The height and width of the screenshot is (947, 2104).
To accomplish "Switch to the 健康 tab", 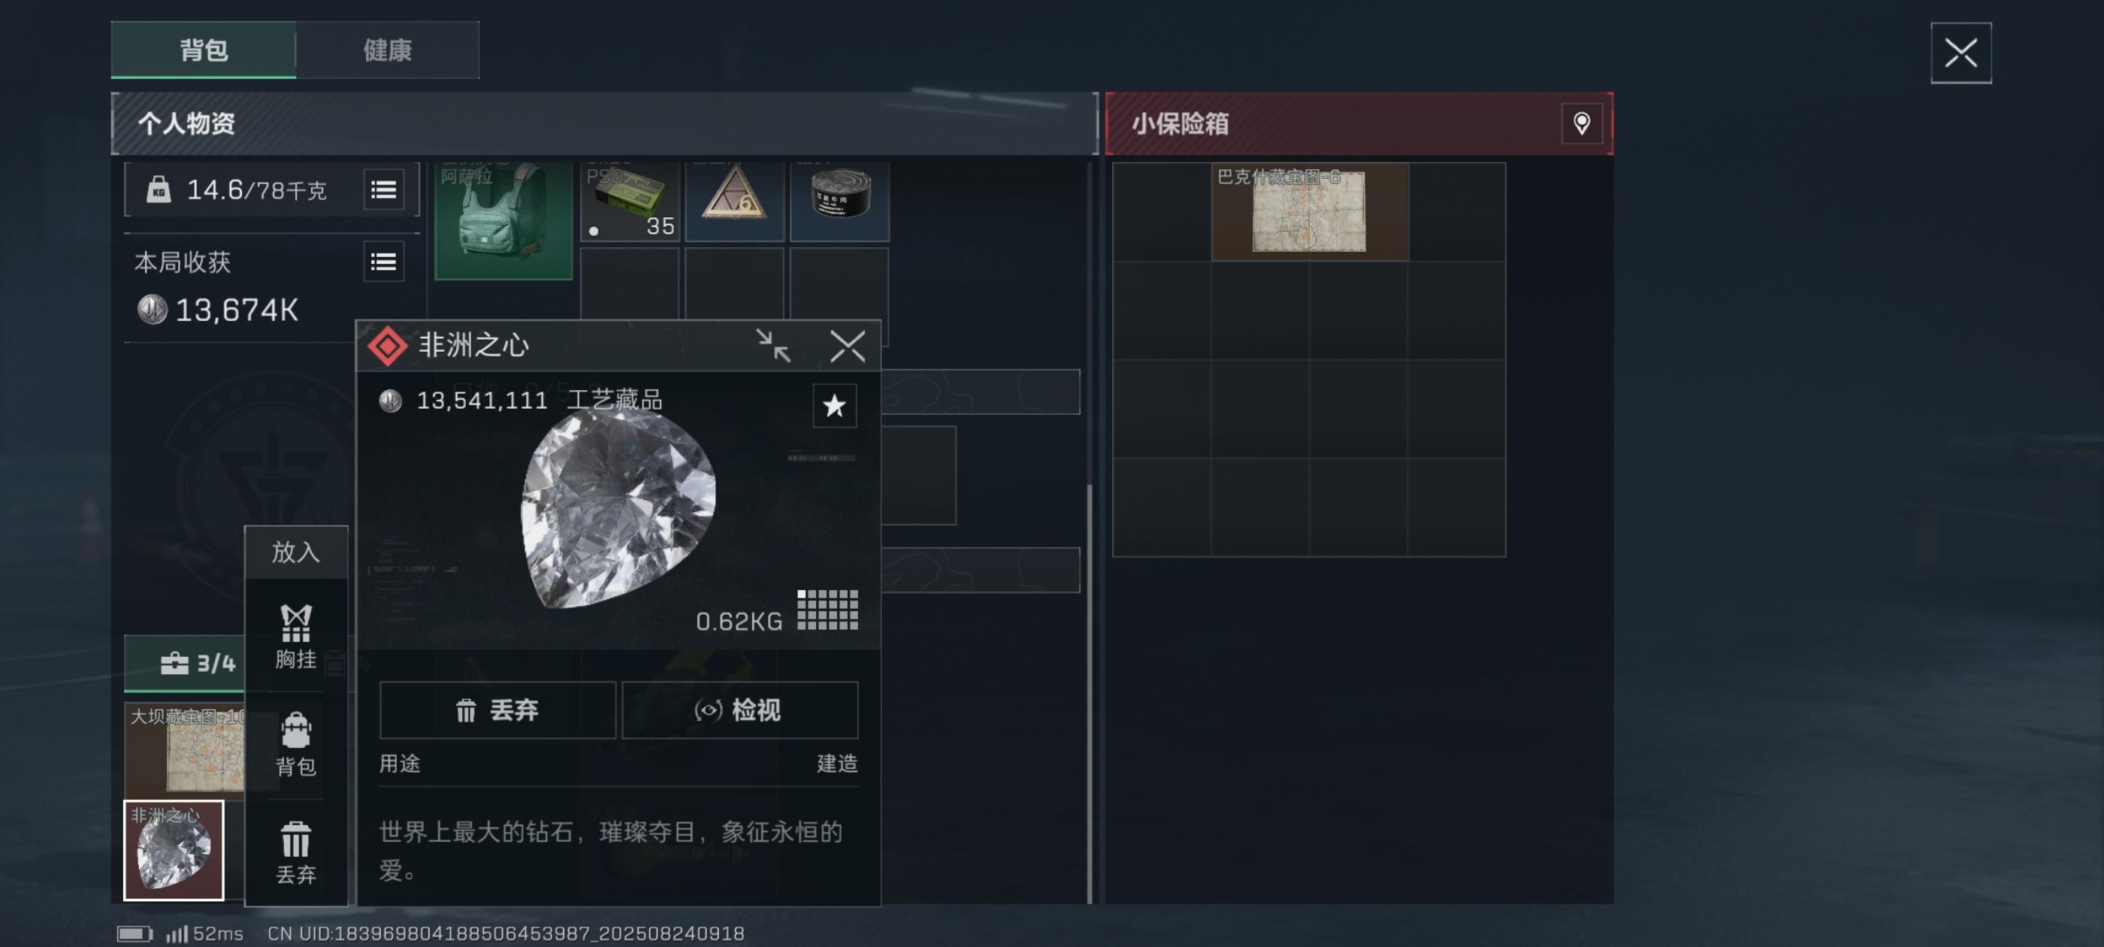I will click(x=387, y=50).
